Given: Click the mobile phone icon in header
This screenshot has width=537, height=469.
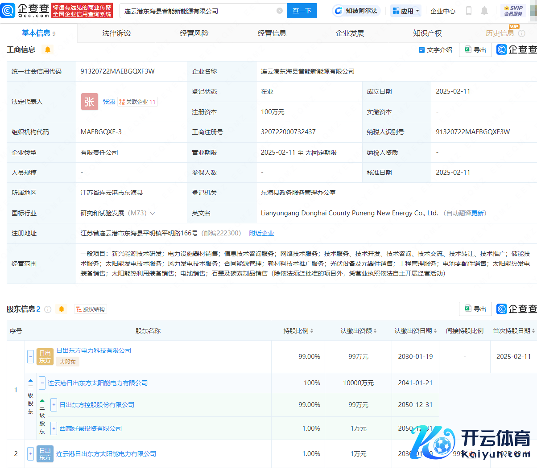Looking at the screenshot, I should click(x=468, y=11).
